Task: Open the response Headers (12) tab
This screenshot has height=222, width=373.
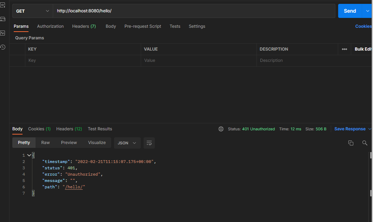Action: (x=69, y=129)
